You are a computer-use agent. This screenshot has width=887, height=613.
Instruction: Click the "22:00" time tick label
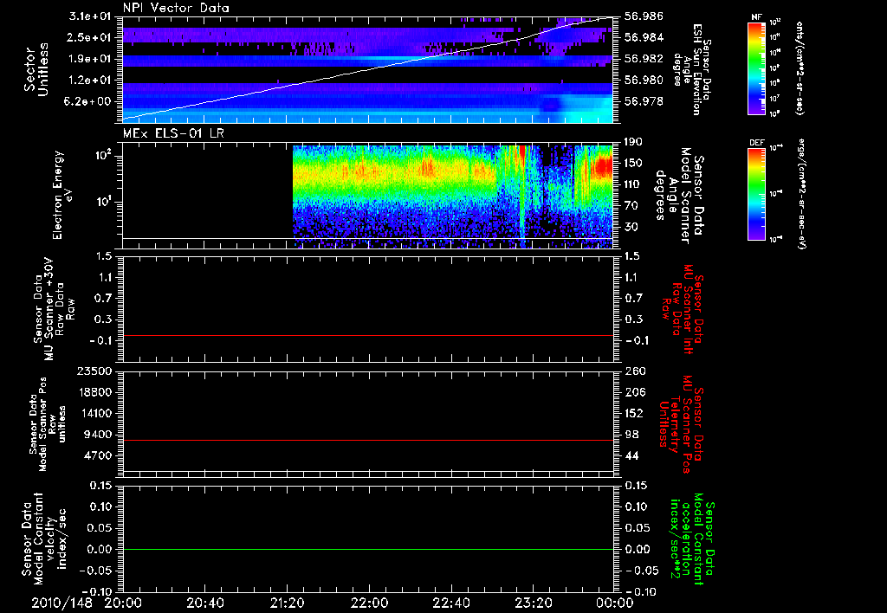click(369, 603)
